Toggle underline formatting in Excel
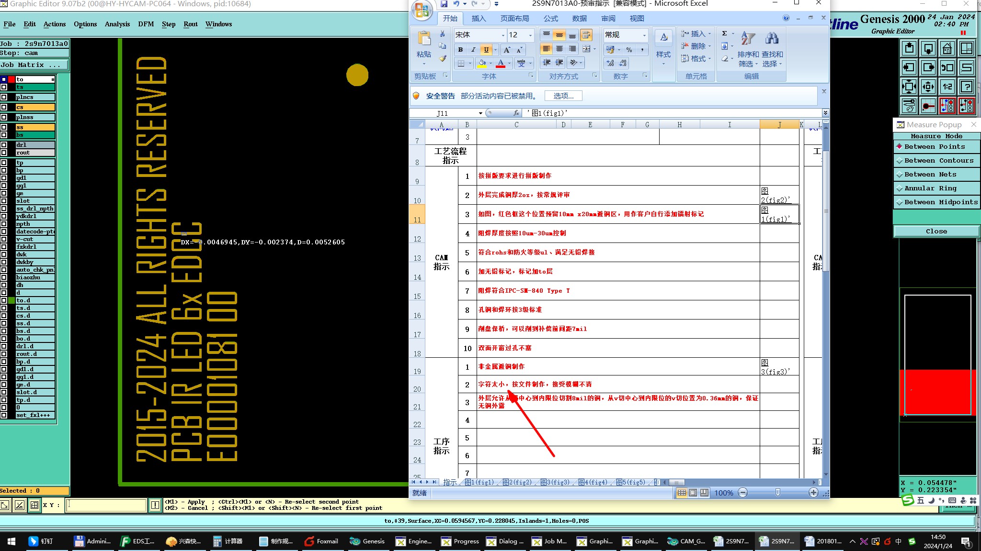Viewport: 981px width, 551px height. 486,50
